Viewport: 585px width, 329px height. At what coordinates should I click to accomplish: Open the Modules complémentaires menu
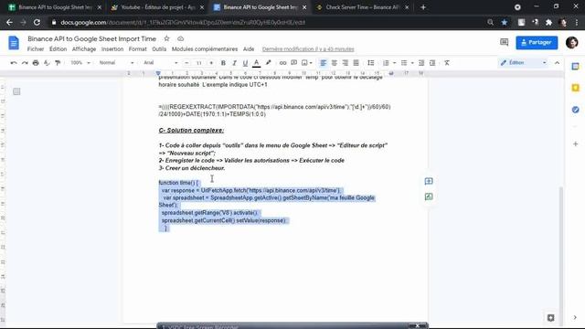pyautogui.click(x=205, y=48)
